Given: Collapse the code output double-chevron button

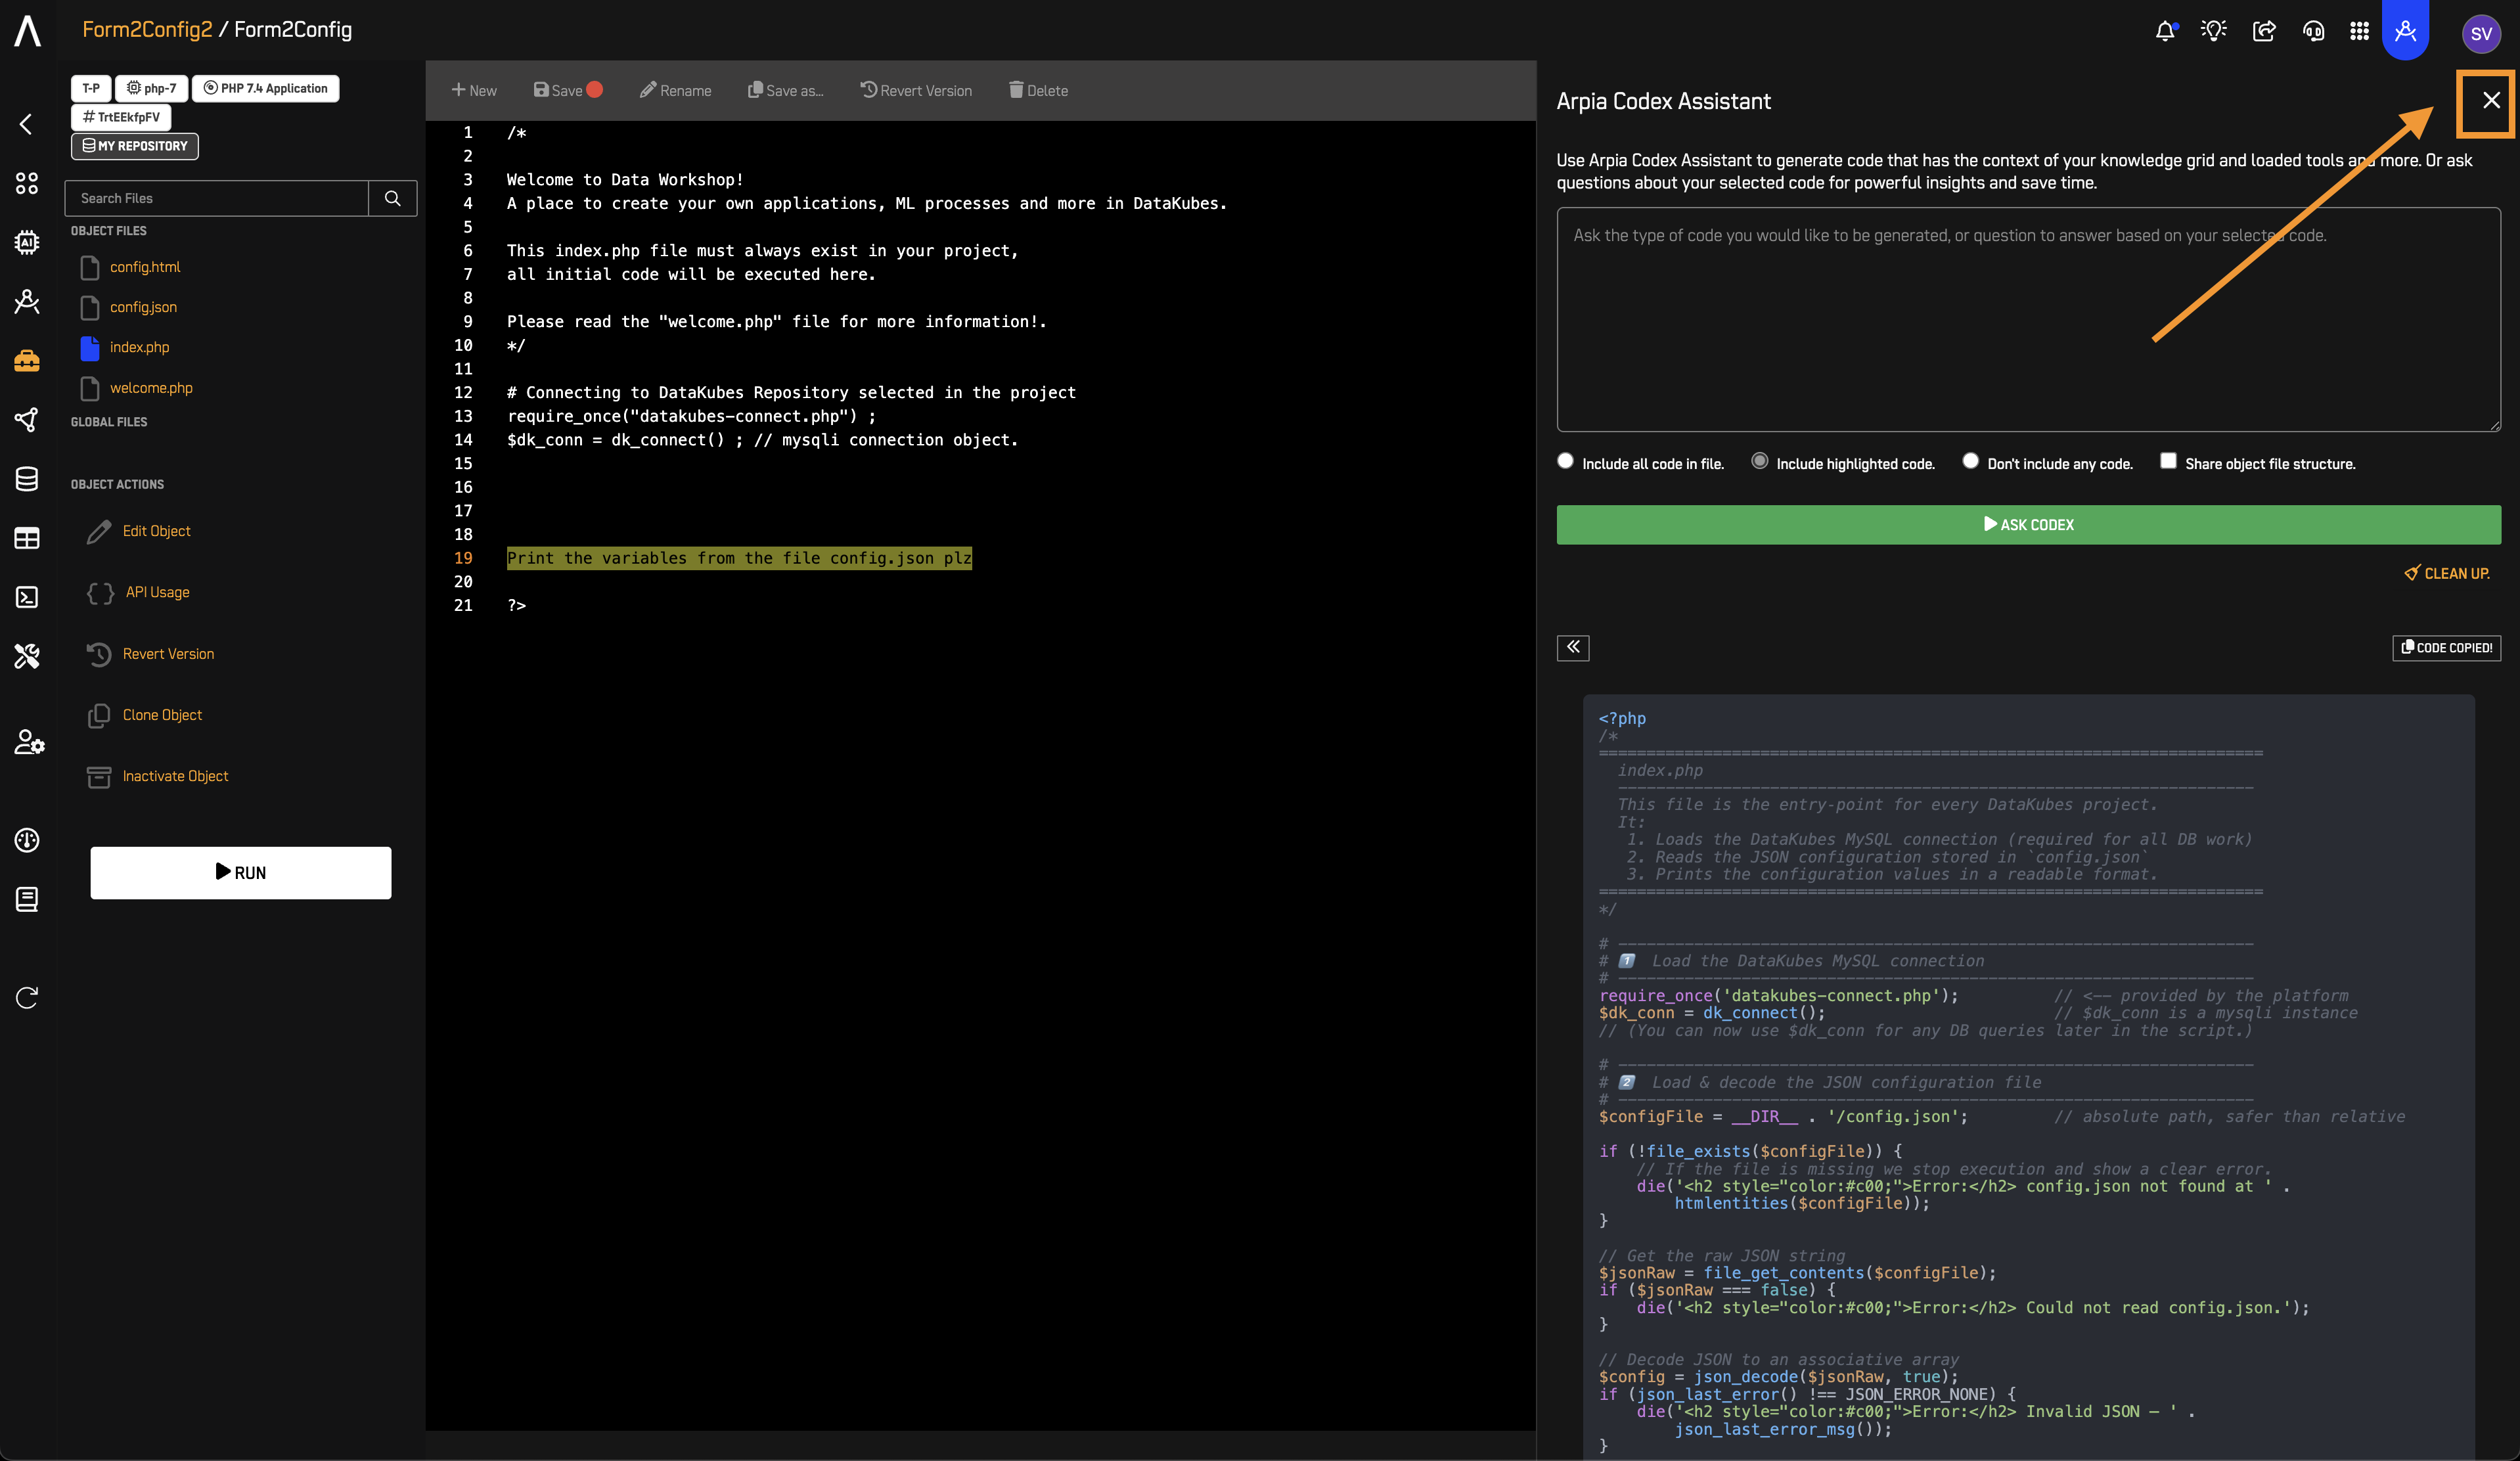Looking at the screenshot, I should coord(1573,648).
